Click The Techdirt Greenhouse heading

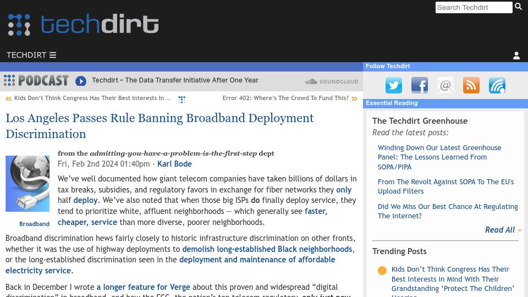pyautogui.click(x=420, y=121)
